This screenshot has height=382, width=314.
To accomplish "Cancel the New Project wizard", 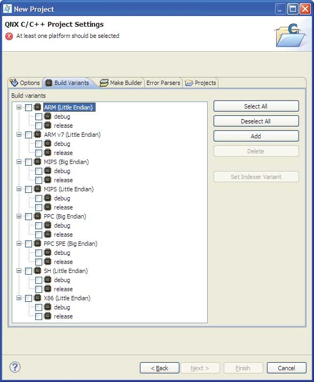I will (x=286, y=368).
